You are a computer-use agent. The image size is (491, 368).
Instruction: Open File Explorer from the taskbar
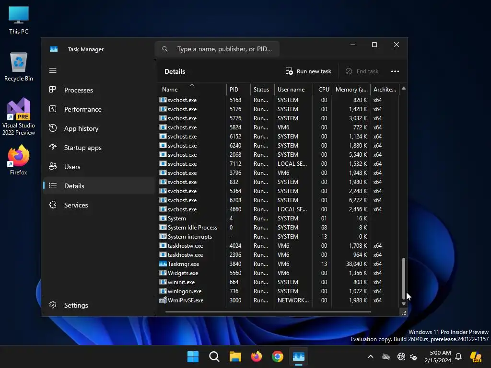(235, 356)
